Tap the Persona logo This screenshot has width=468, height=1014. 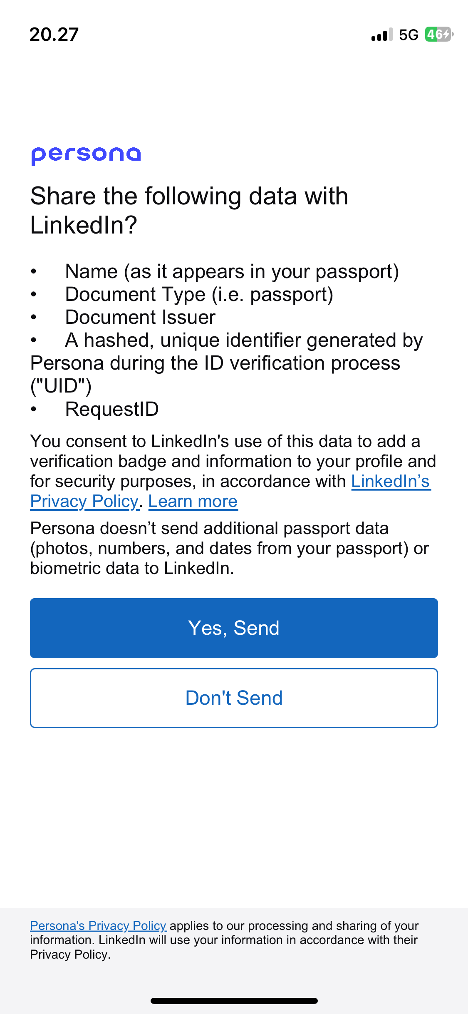(86, 155)
